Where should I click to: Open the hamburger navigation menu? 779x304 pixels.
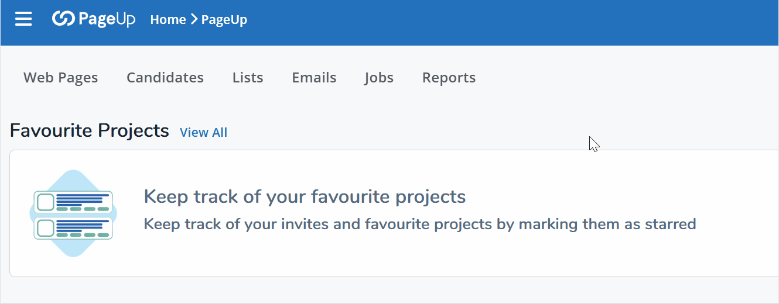click(x=23, y=19)
